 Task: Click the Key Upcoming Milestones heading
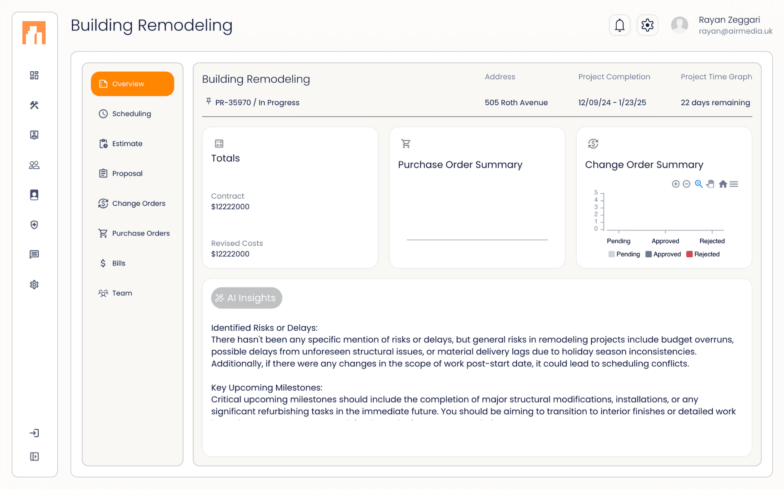click(266, 388)
